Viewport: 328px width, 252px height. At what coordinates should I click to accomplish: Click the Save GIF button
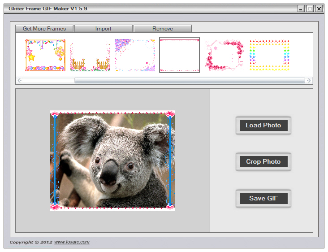click(x=263, y=198)
